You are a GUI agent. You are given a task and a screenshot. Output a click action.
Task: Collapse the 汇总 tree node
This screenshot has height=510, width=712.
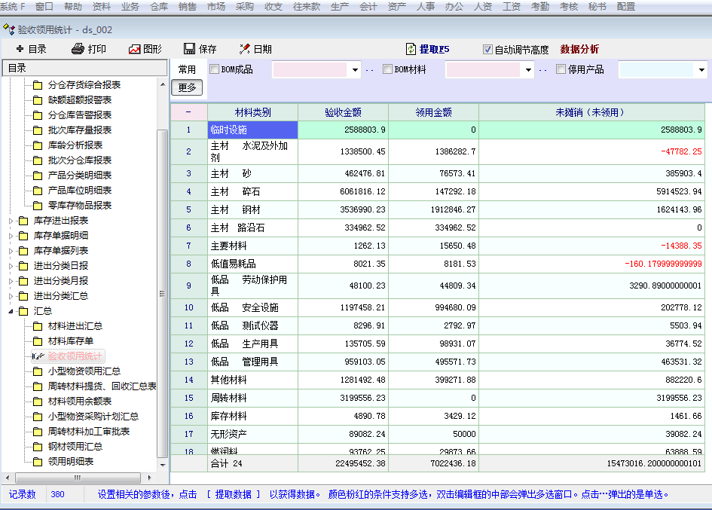coord(11,311)
